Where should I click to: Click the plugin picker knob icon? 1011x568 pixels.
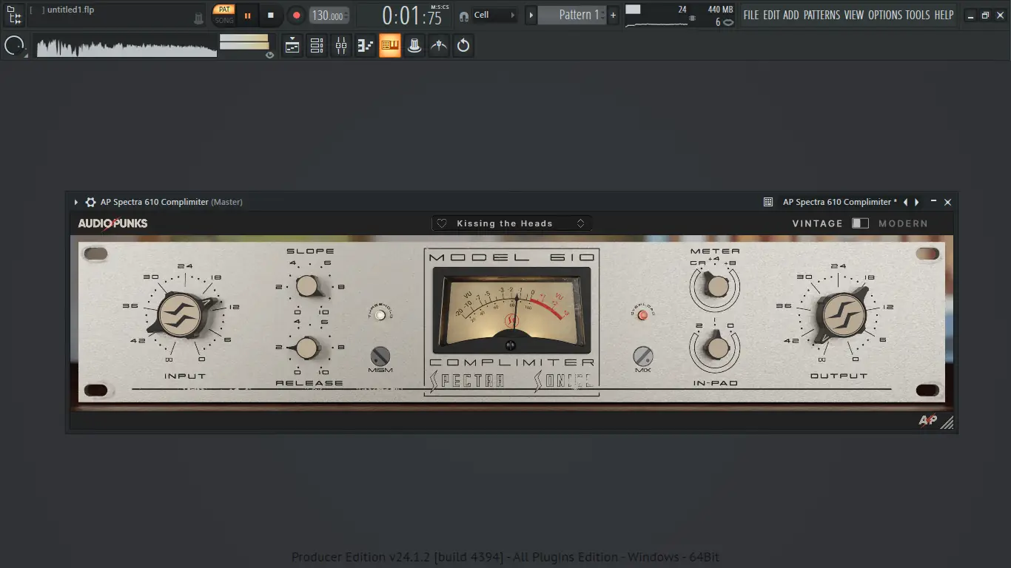[x=414, y=46]
